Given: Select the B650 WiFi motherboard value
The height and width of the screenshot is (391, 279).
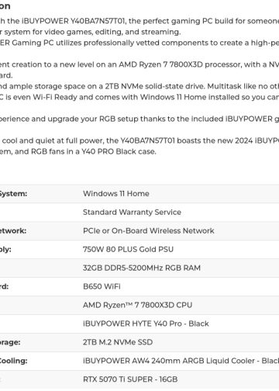Looking at the screenshot, I should point(102,286).
